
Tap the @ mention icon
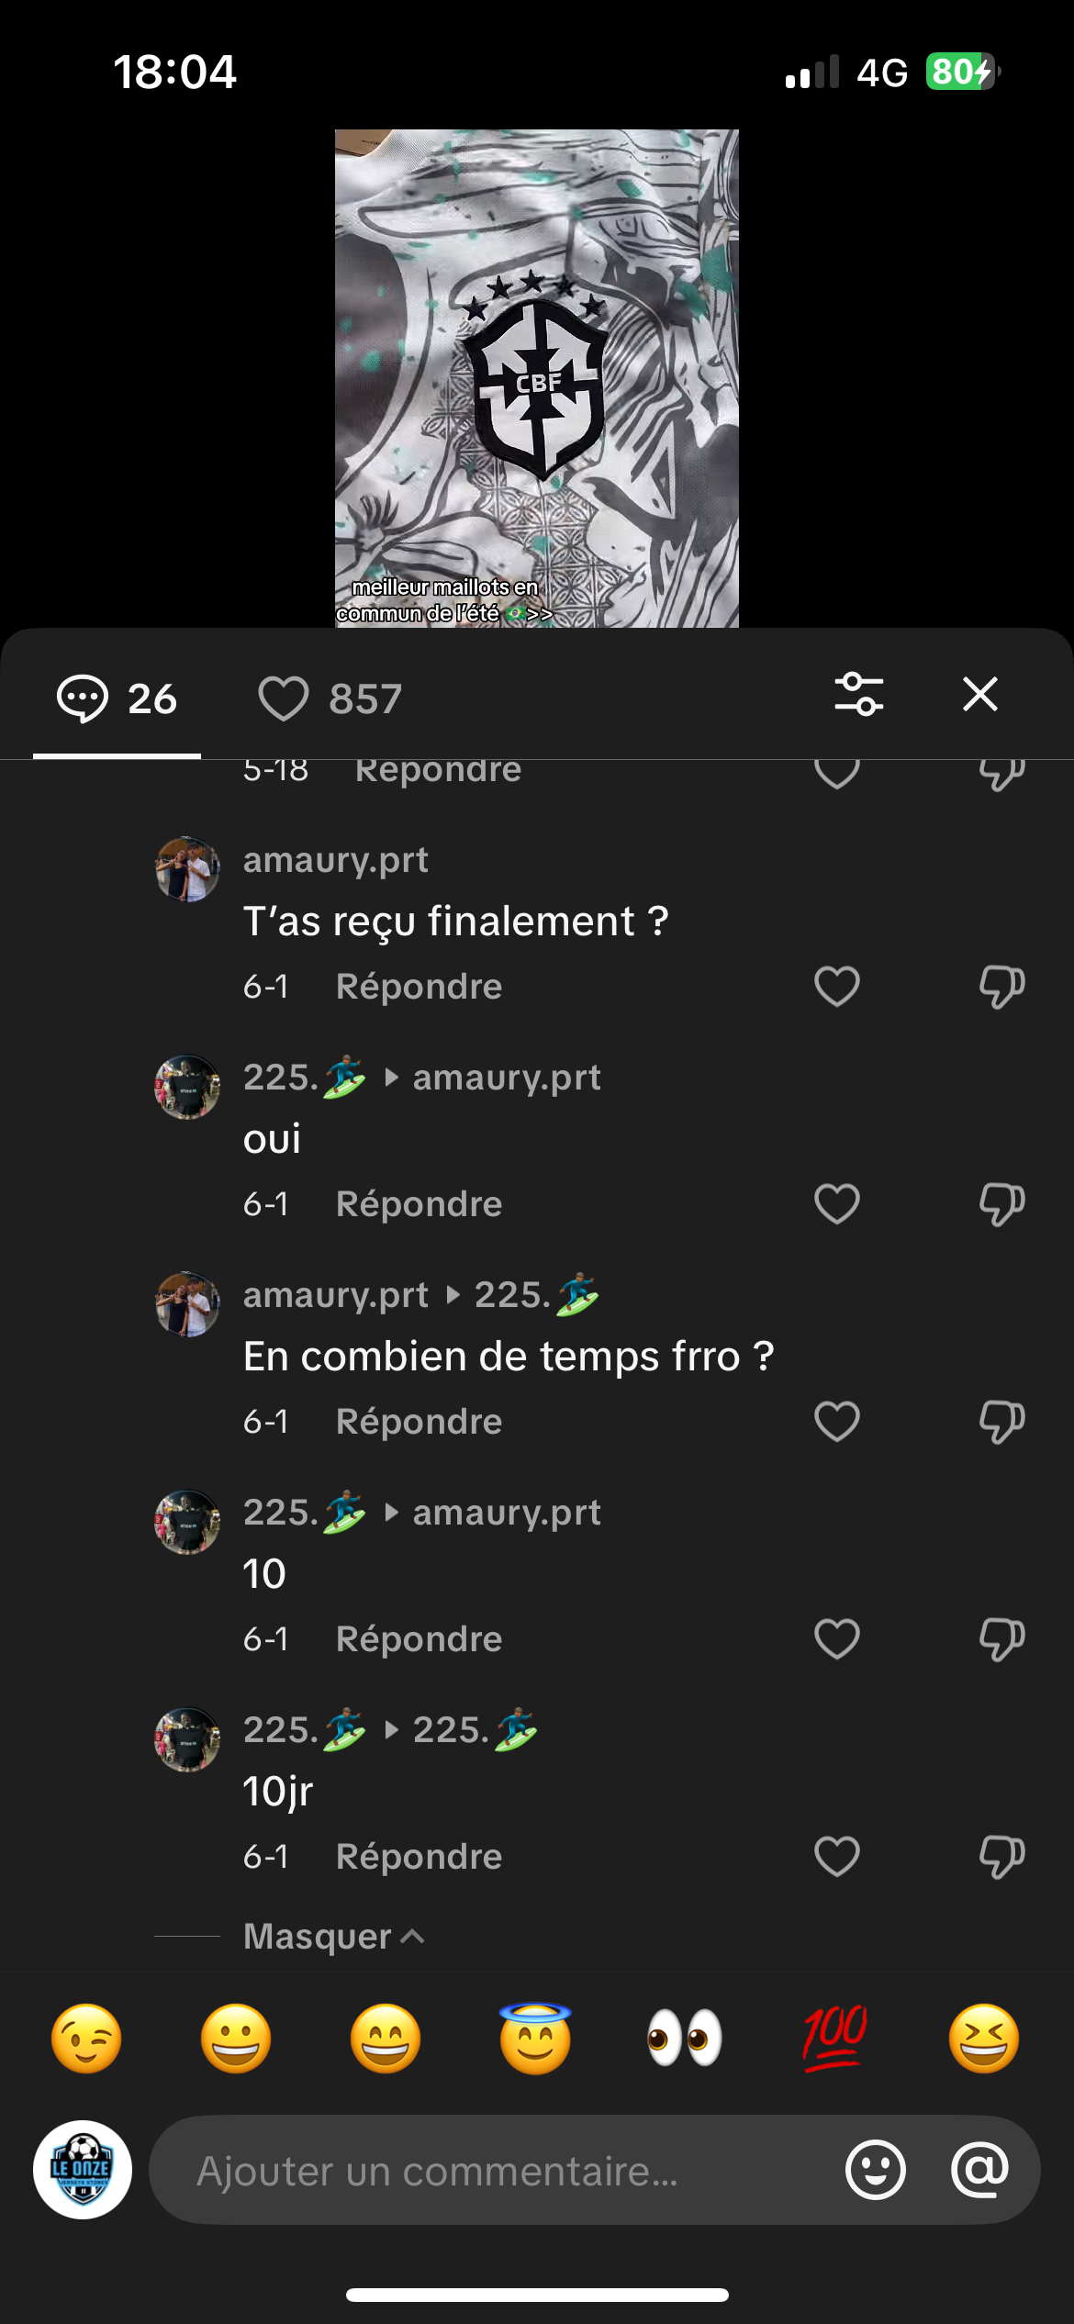(979, 2170)
